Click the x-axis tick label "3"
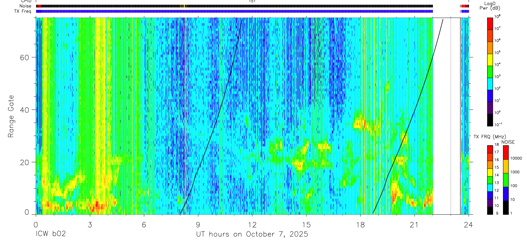This screenshot has width=527, height=243. pos(90,225)
